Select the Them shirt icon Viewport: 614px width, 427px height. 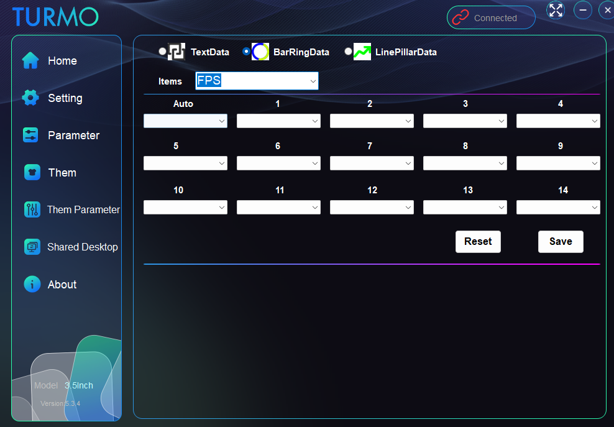point(32,173)
